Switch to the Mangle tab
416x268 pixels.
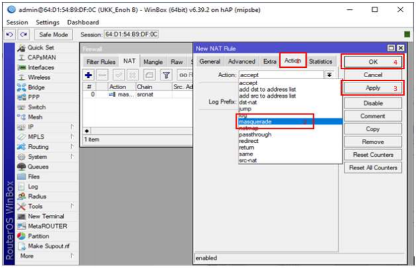[153, 62]
